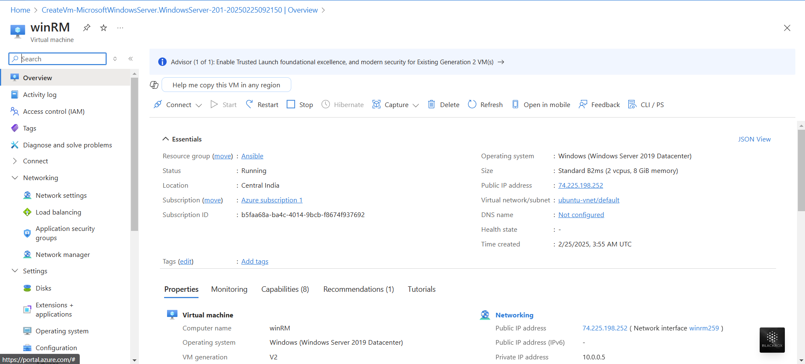Pin the winRM VM to dashboard
This screenshot has width=805, height=364.
pos(86,28)
